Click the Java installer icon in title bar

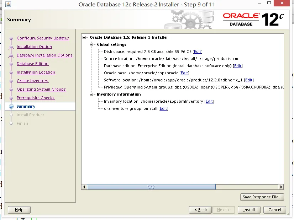click(8, 4)
